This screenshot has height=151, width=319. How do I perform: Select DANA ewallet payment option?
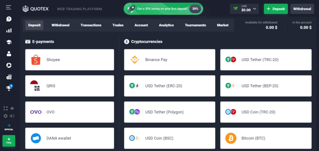69,138
